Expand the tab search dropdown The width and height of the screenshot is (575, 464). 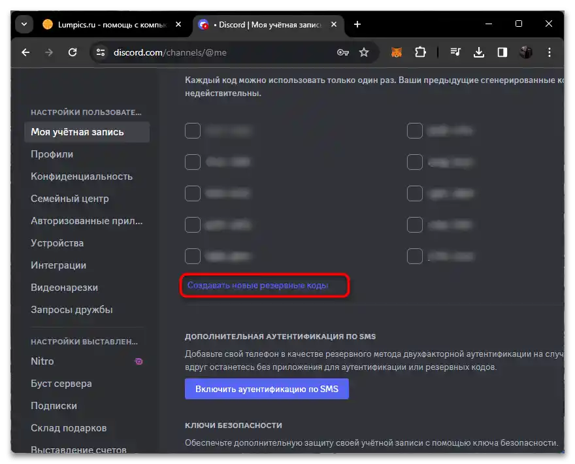click(x=24, y=24)
